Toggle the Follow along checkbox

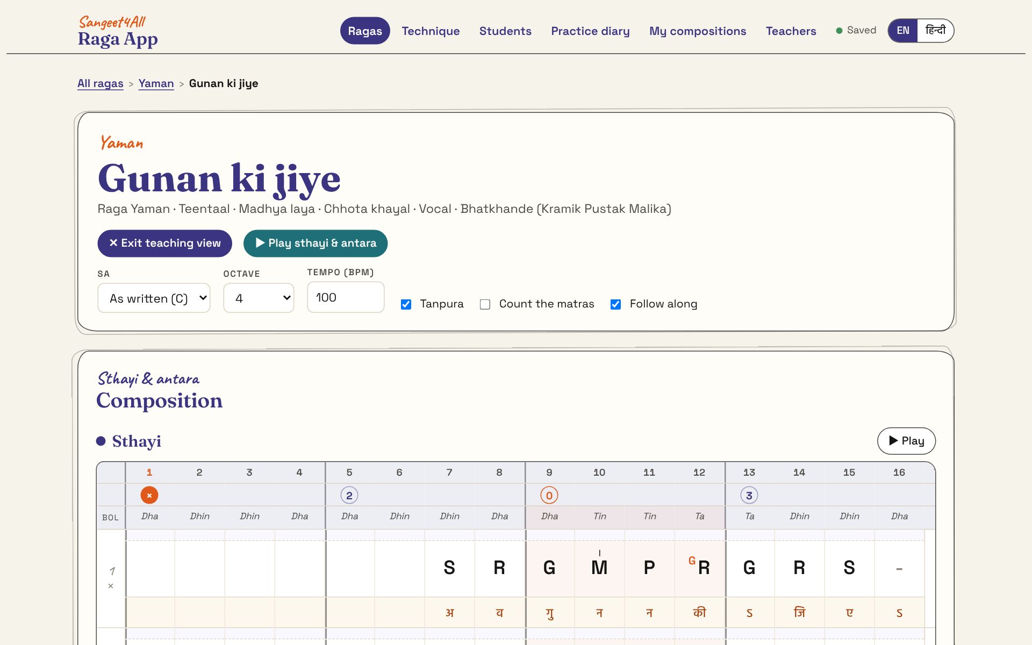[x=615, y=304]
